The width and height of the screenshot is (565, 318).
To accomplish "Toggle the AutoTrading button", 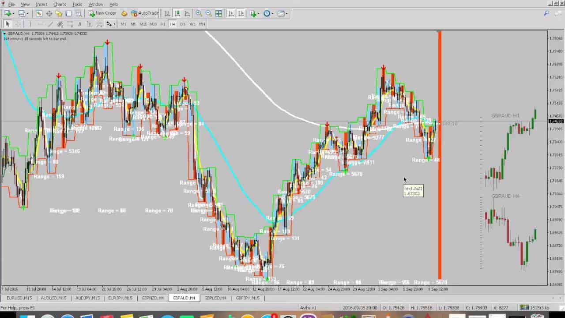I will (145, 13).
